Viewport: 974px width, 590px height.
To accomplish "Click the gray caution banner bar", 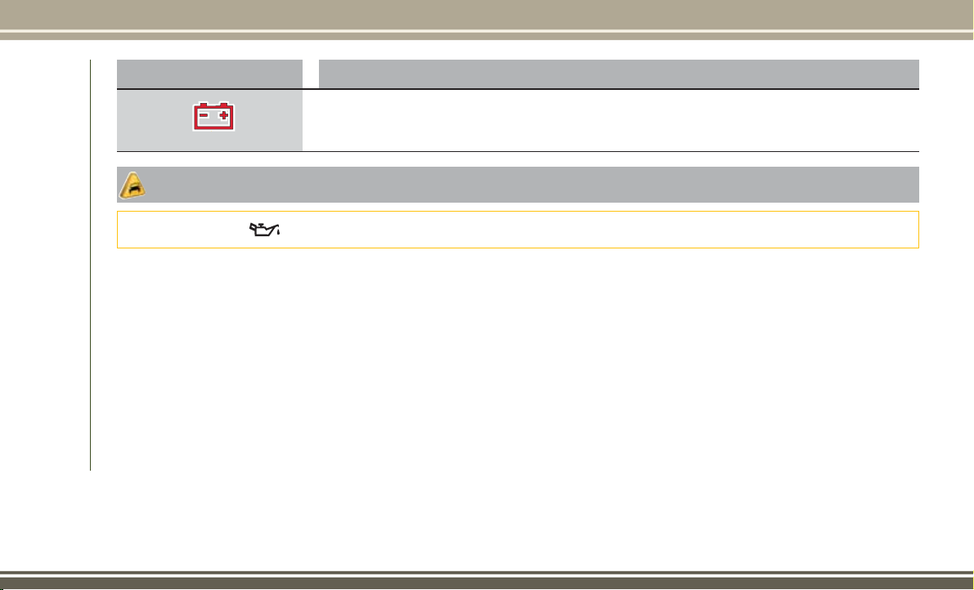I will pyautogui.click(x=518, y=184).
